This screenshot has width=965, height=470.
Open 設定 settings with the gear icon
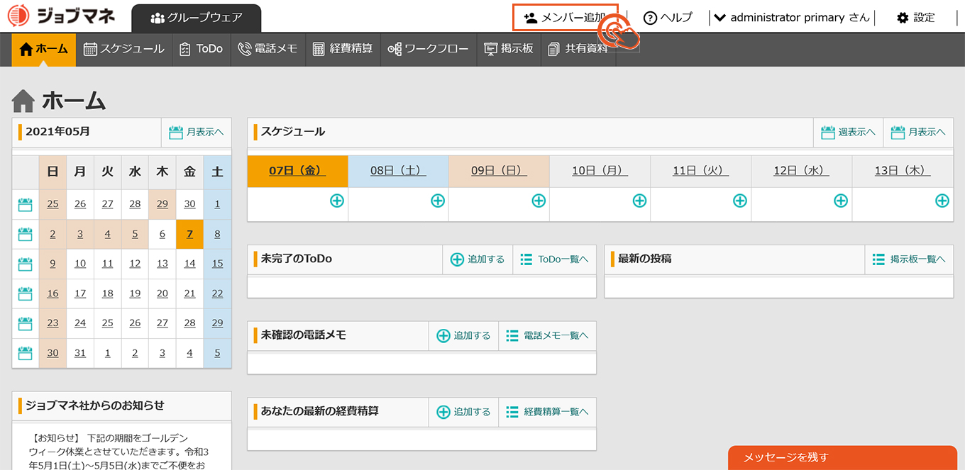(916, 18)
